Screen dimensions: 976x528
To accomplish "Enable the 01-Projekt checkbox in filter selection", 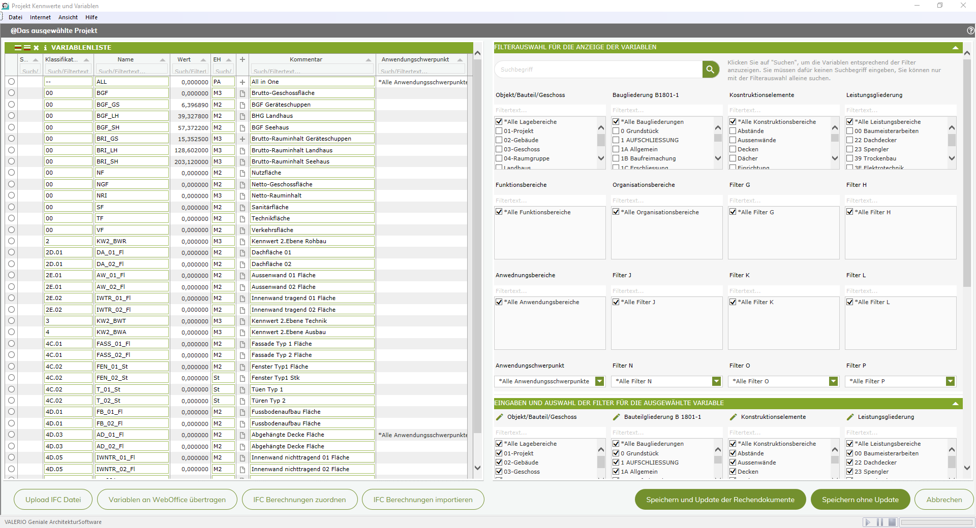I will [x=499, y=131].
